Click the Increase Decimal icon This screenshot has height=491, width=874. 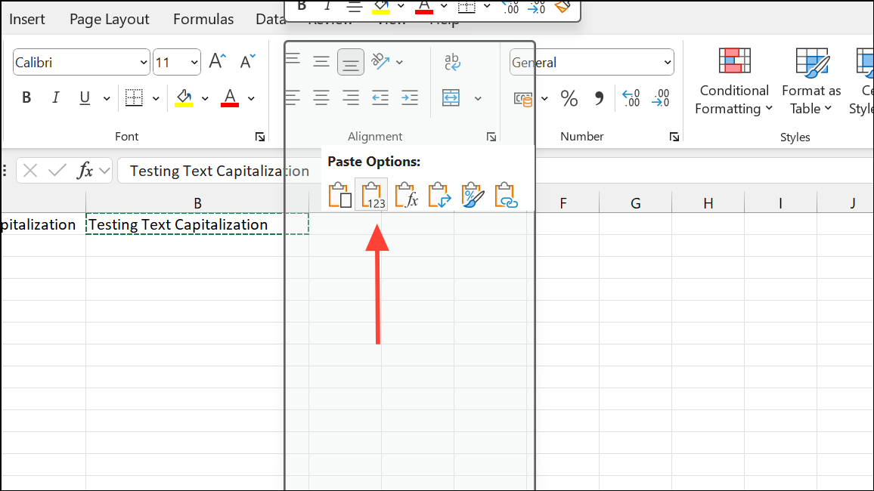point(631,98)
